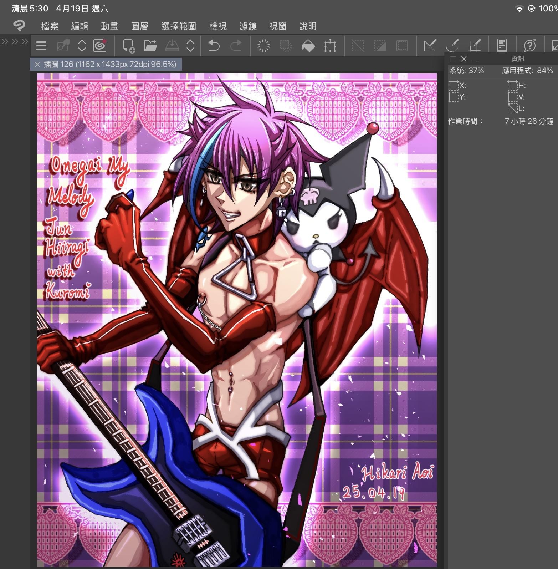
Task: Close the 插圖 126 canvas tab
Action: pyautogui.click(x=37, y=65)
